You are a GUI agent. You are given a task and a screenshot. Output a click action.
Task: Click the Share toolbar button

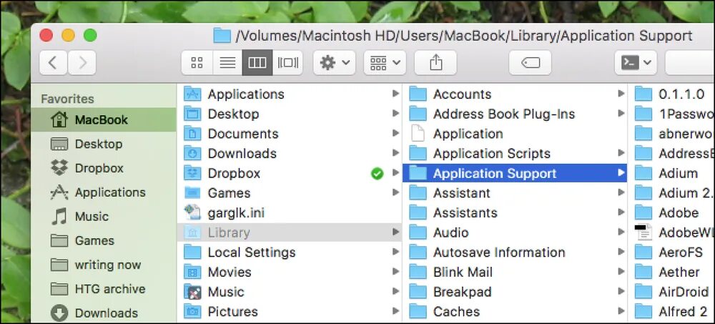(435, 62)
